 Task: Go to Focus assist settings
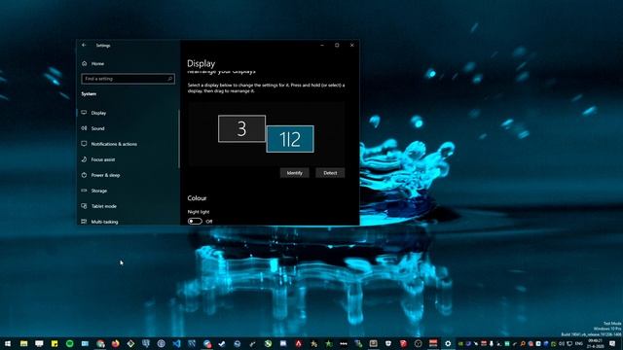(103, 159)
